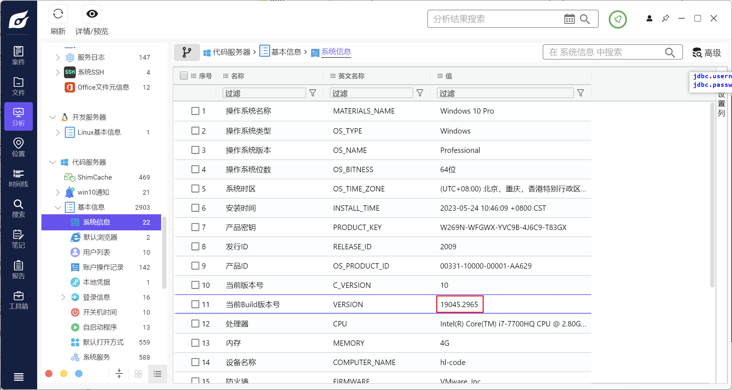Open the 位置 sidebar section

(x=19, y=147)
